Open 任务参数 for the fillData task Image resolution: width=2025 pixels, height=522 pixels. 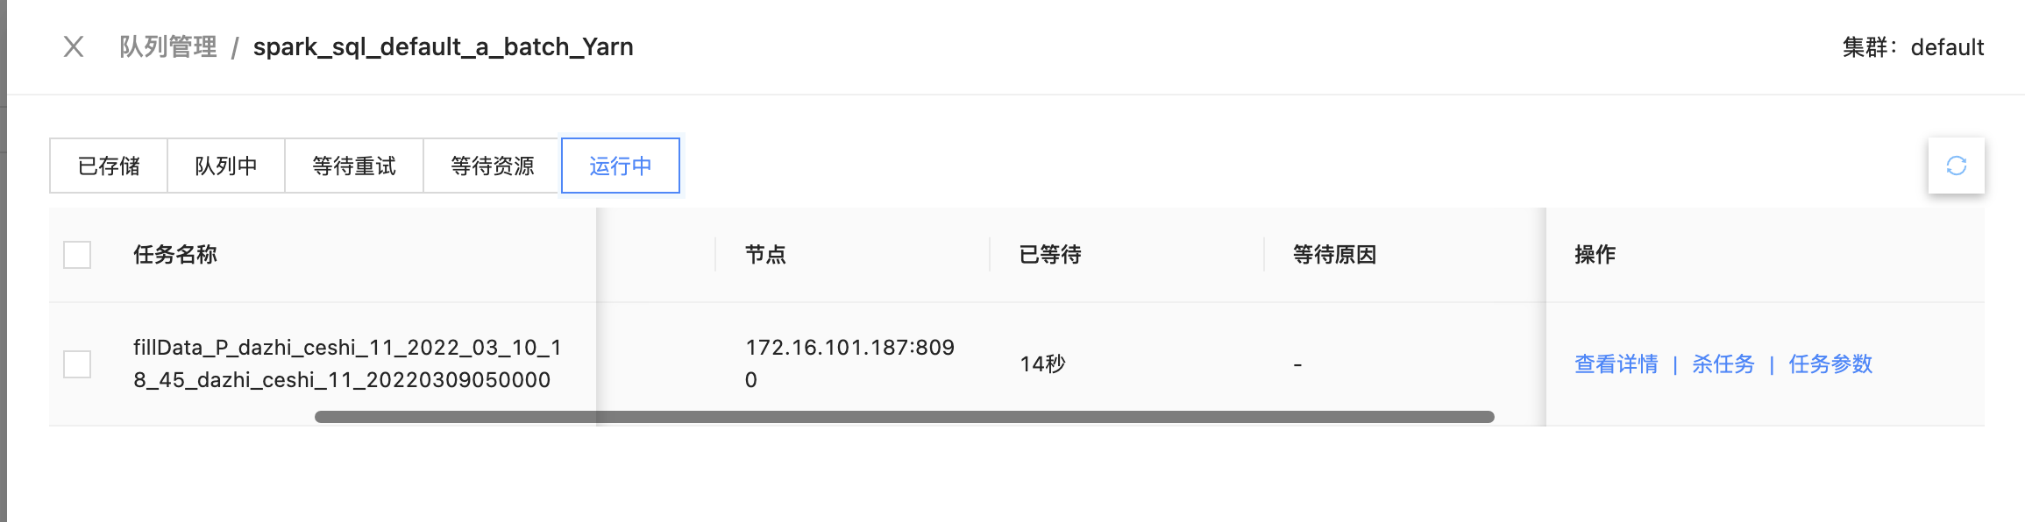1830,365
